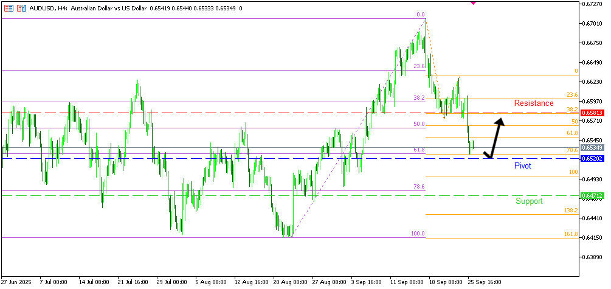Image resolution: width=611 pixels, height=289 pixels.
Task: Click the green Support text label
Action: [x=529, y=201]
